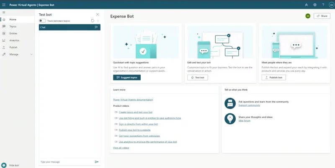
Task: Open Get topic suggestions from webpages link
Action: (139, 136)
